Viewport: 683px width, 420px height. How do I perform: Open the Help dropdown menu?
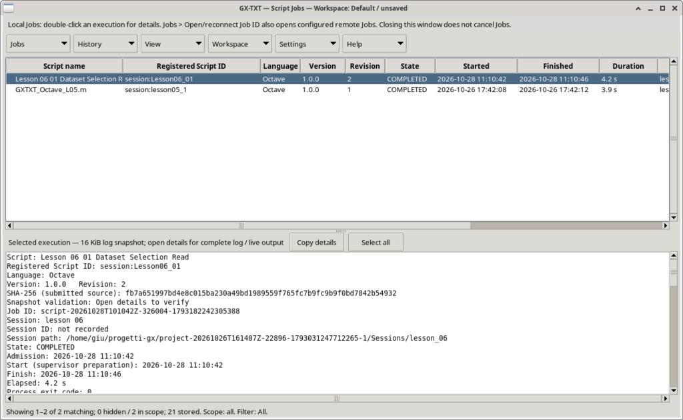coord(375,44)
